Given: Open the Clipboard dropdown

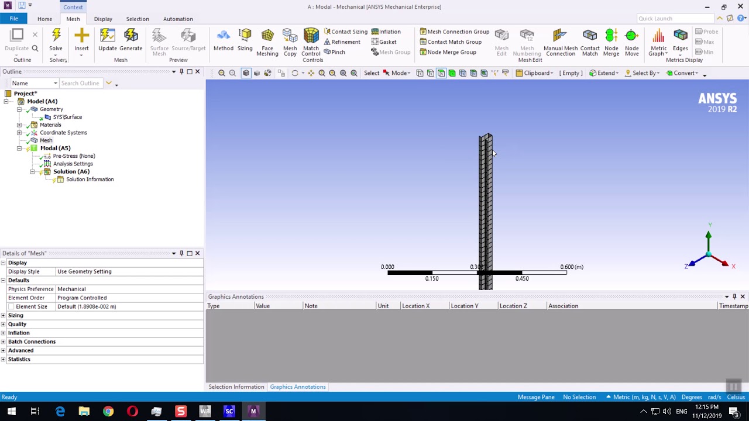Looking at the screenshot, I should point(535,73).
